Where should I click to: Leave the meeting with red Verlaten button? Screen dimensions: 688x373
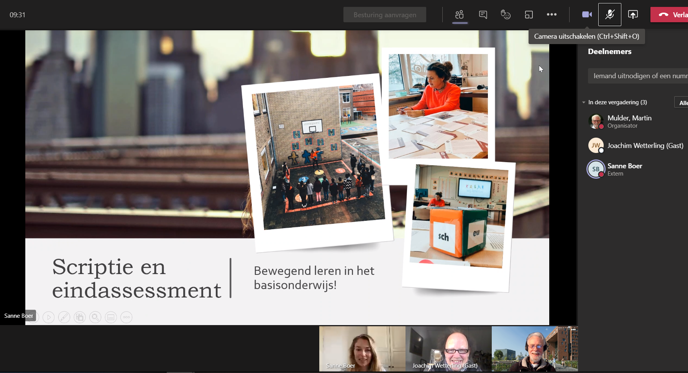click(x=669, y=15)
